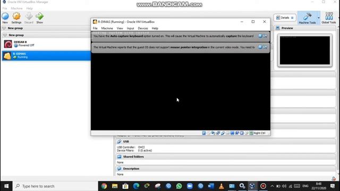Select DEBIAN 8 virtual machine
The image size is (340, 191).
pyautogui.click(x=46, y=44)
